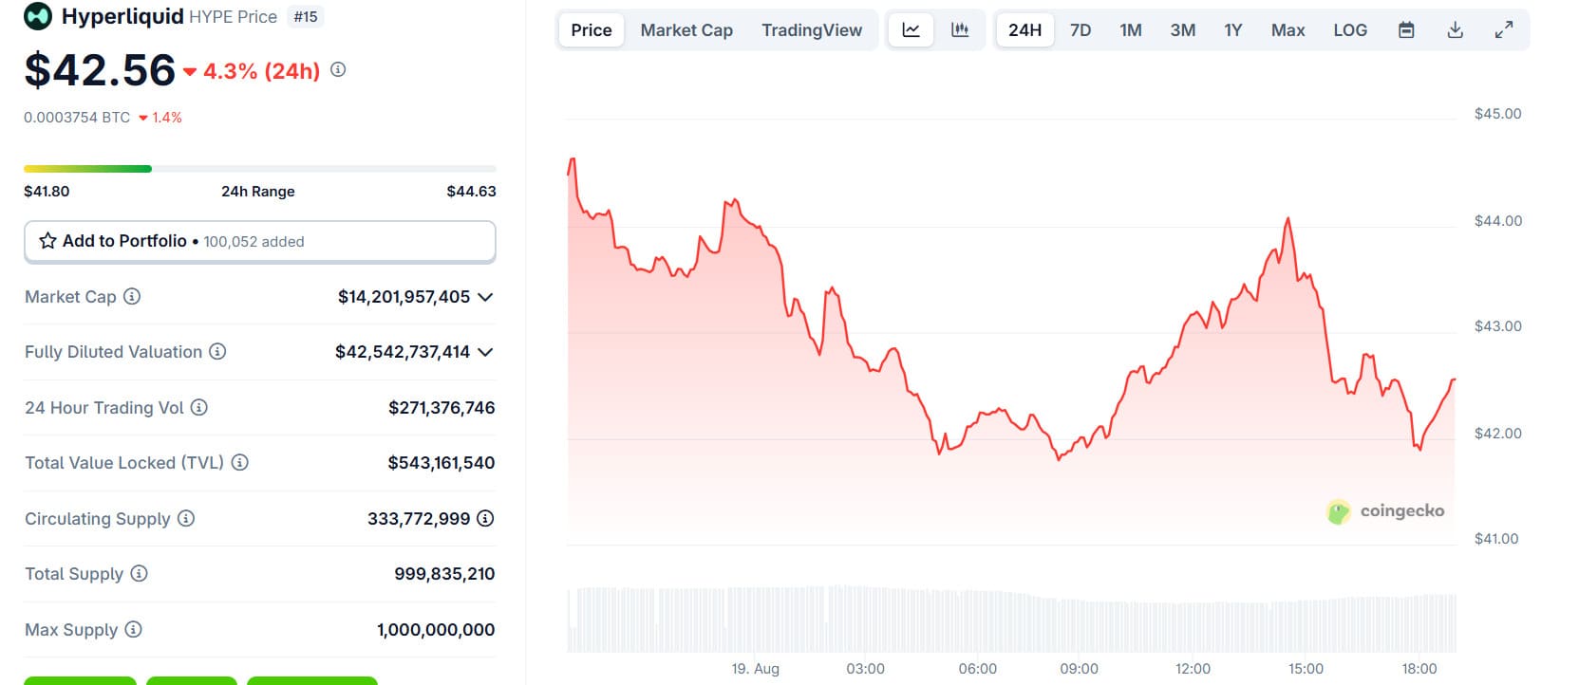Viewport: 1579px width, 685px height.
Task: Click the Add to Portfolio button
Action: [259, 241]
